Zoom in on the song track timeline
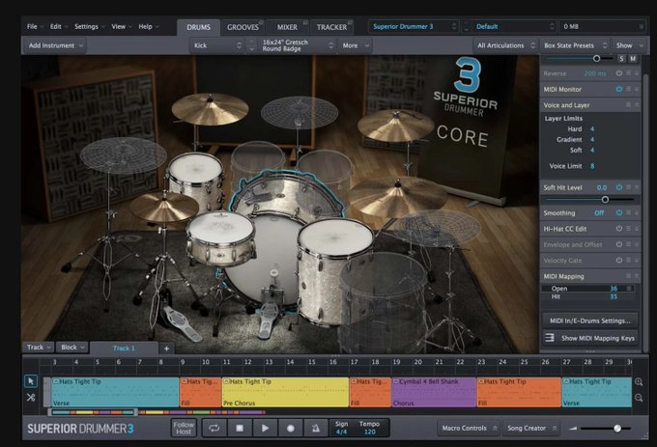The height and width of the screenshot is (447, 657). click(639, 381)
